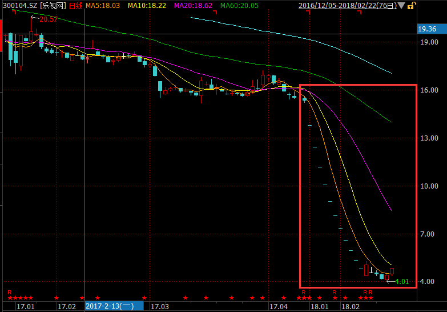Viewport: 447px width, 312px height.
Task: Click the 18.02 date axis label
Action: [351, 307]
